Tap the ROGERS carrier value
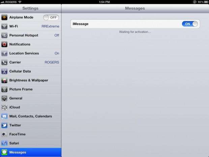Viewport: 209px width, 157px height. click(52, 62)
